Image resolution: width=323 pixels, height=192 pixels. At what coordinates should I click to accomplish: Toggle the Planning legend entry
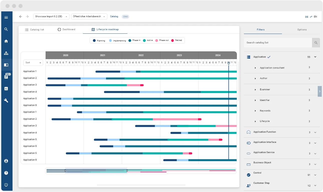pyautogui.click(x=99, y=40)
